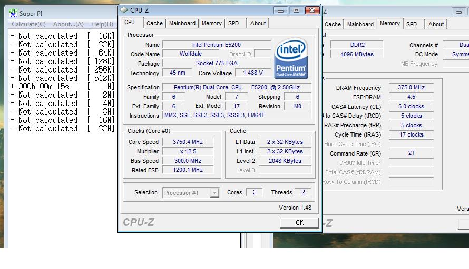The height and width of the screenshot is (269, 469).
Task: Click the Cores value field
Action: pos(255,192)
